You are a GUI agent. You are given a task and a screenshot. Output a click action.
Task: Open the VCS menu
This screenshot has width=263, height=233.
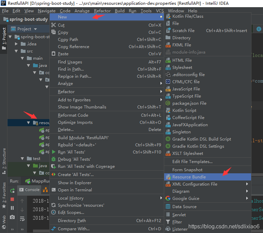click(x=160, y=11)
